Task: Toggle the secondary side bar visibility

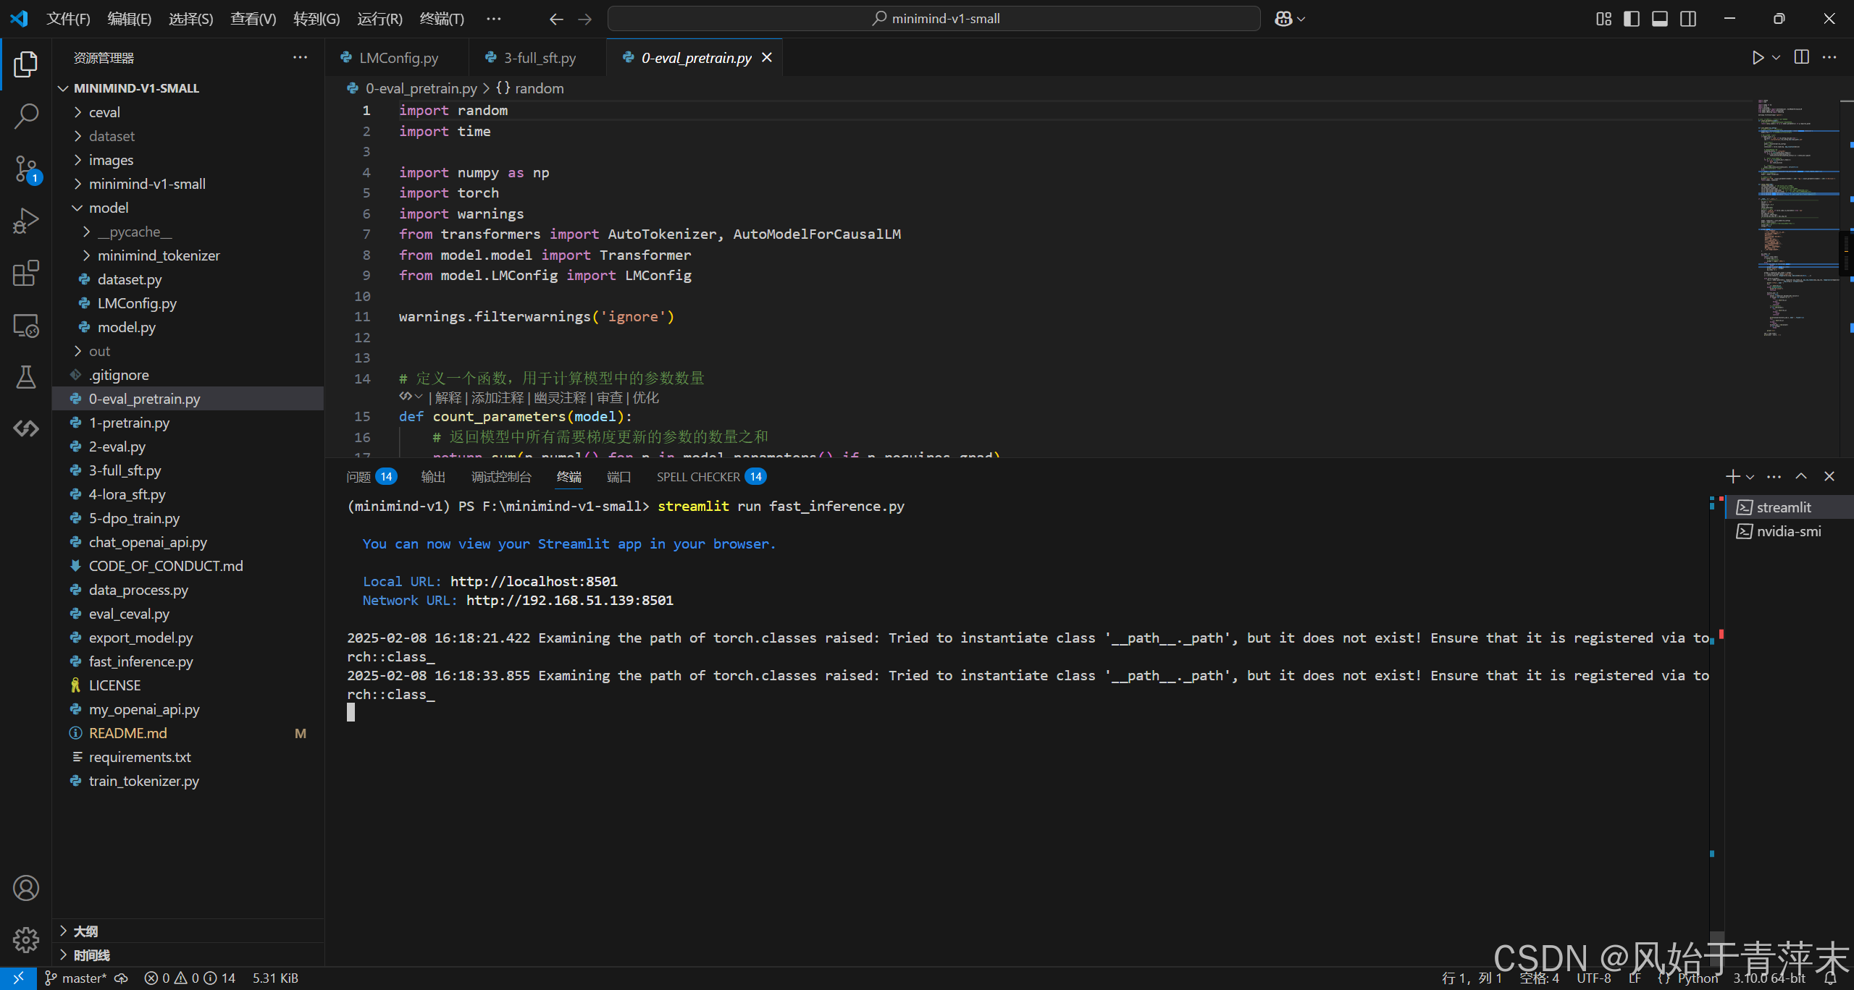Action: 1688,19
